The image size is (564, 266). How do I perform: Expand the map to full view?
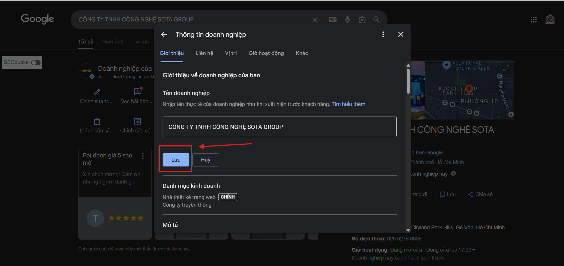[x=506, y=68]
